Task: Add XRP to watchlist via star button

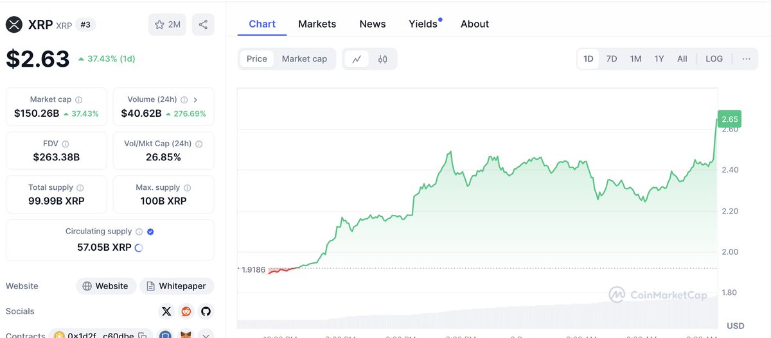Action: [168, 25]
